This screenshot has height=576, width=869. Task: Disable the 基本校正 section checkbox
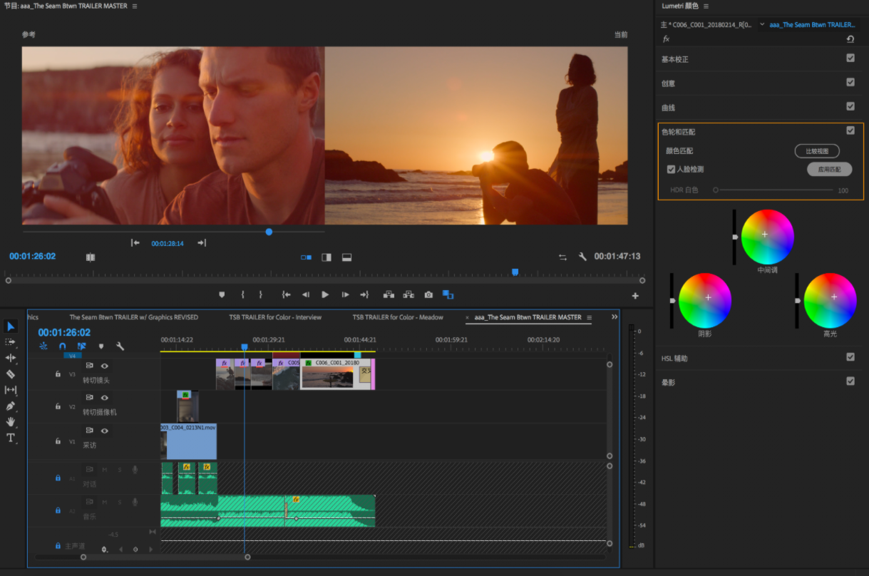(x=850, y=58)
